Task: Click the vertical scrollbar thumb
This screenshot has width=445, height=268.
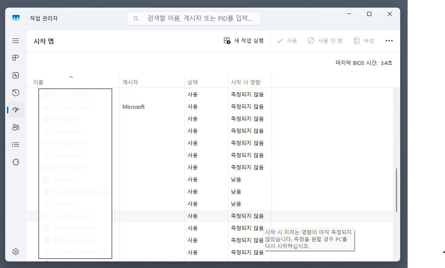Action: coord(396,190)
